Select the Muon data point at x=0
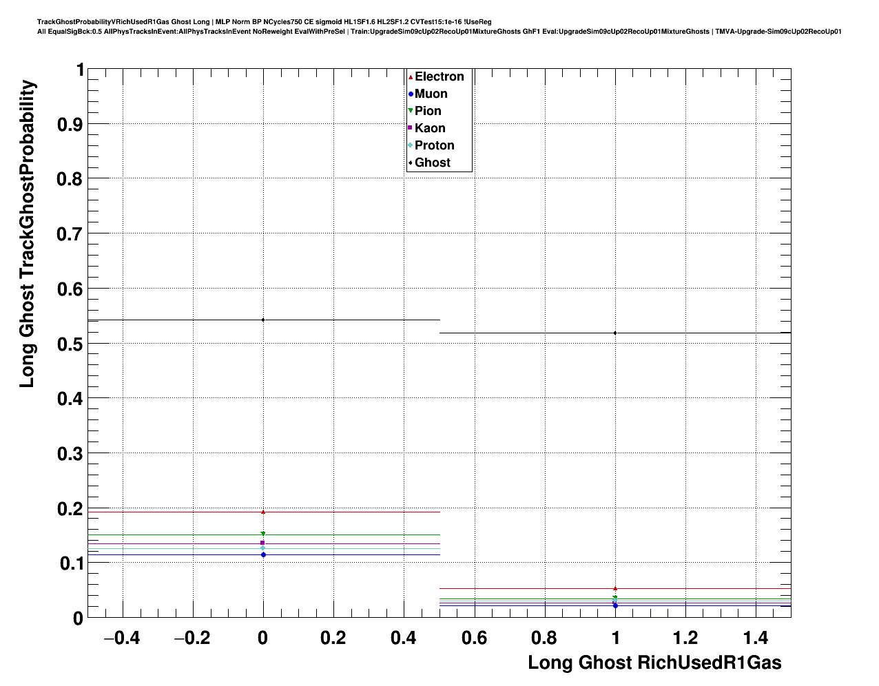 click(x=263, y=554)
